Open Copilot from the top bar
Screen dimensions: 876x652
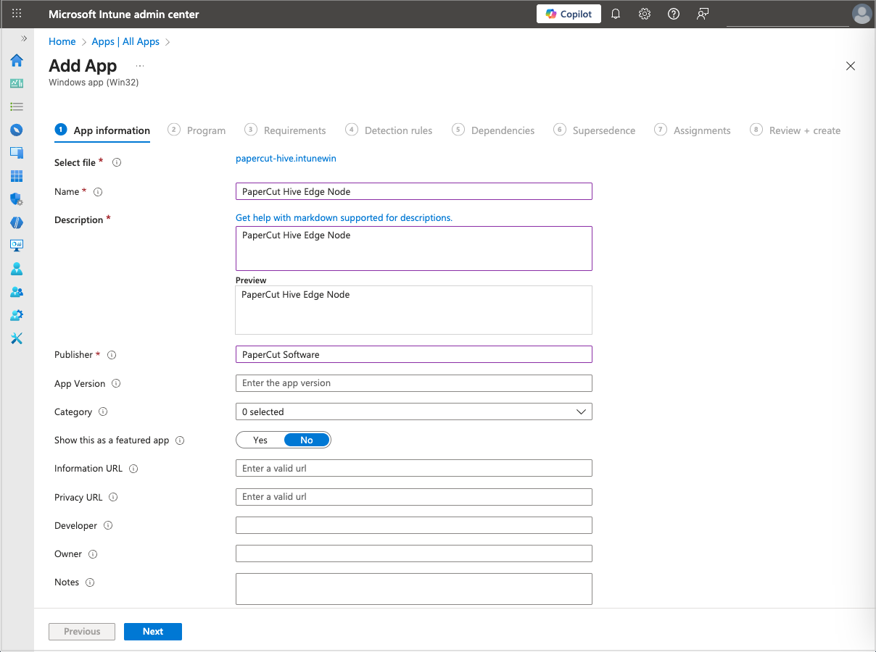point(569,14)
